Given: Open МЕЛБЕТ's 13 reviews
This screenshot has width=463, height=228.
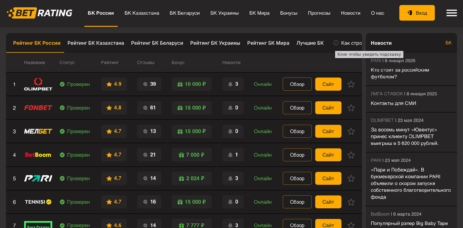Looking at the screenshot, I should click(x=149, y=131).
